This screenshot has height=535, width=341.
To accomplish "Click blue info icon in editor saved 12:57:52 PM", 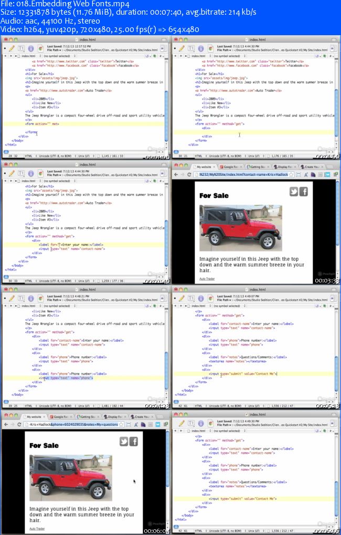I will [x=31, y=48].
